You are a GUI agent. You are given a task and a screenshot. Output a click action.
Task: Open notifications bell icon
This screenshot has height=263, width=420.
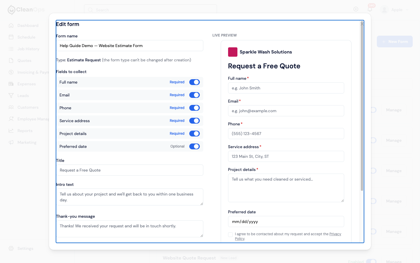(370, 9)
